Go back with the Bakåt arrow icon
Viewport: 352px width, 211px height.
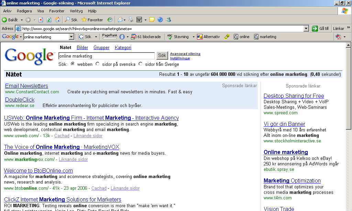coord(4,20)
